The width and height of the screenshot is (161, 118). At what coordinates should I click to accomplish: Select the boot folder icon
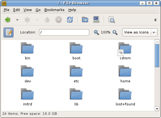[76, 48]
